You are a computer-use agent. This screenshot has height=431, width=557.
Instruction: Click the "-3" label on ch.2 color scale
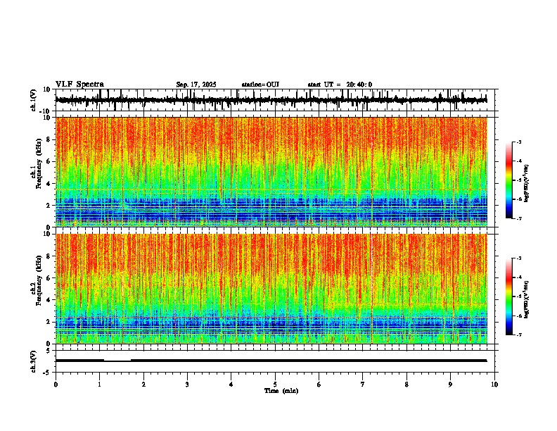(x=519, y=258)
